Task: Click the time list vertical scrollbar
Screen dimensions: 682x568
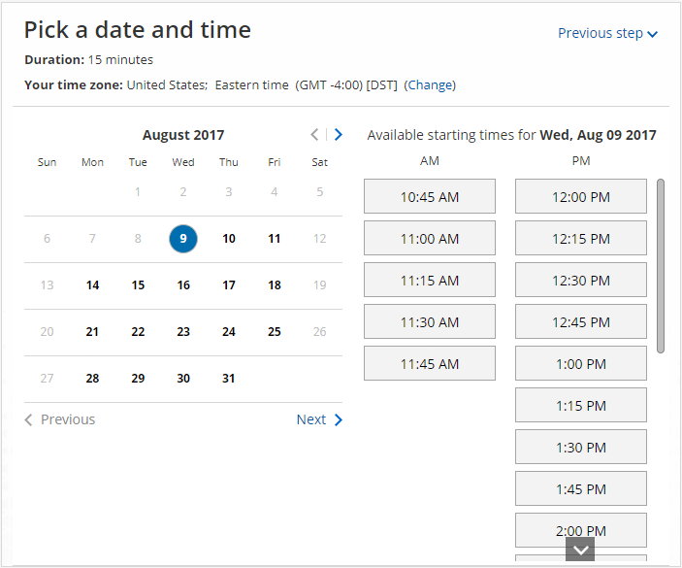Action: (x=661, y=264)
